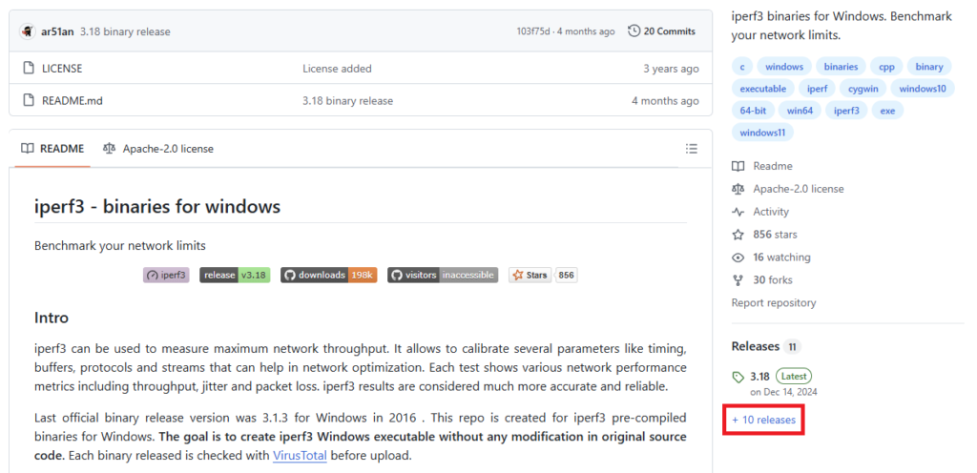977x473 pixels.
Task: Open the commit history clock icon
Action: (634, 31)
